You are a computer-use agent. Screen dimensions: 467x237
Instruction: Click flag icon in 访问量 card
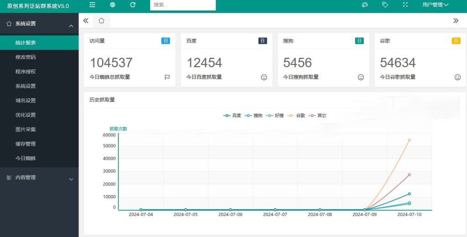click(167, 77)
